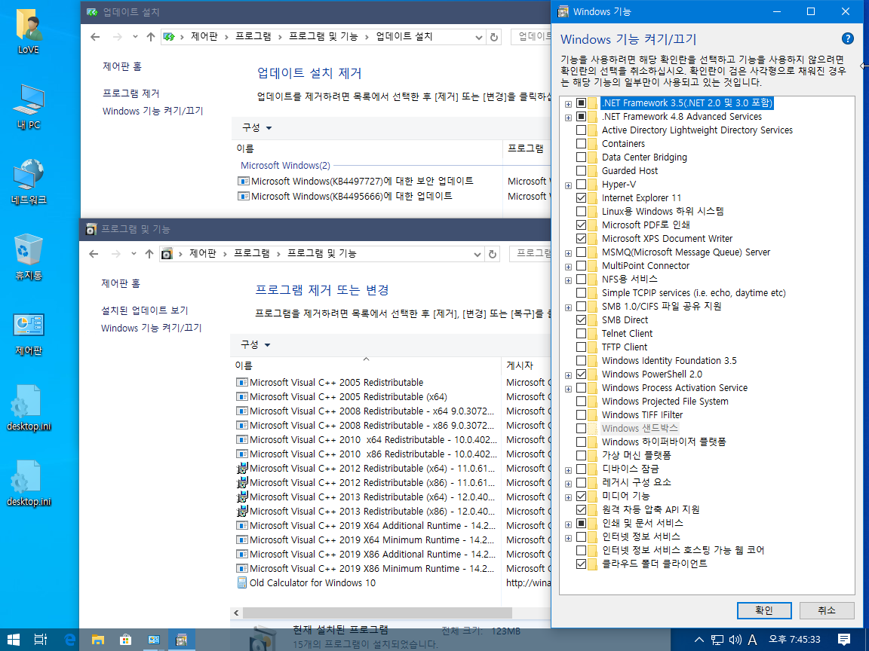Launch Edge from the taskbar

(70, 640)
